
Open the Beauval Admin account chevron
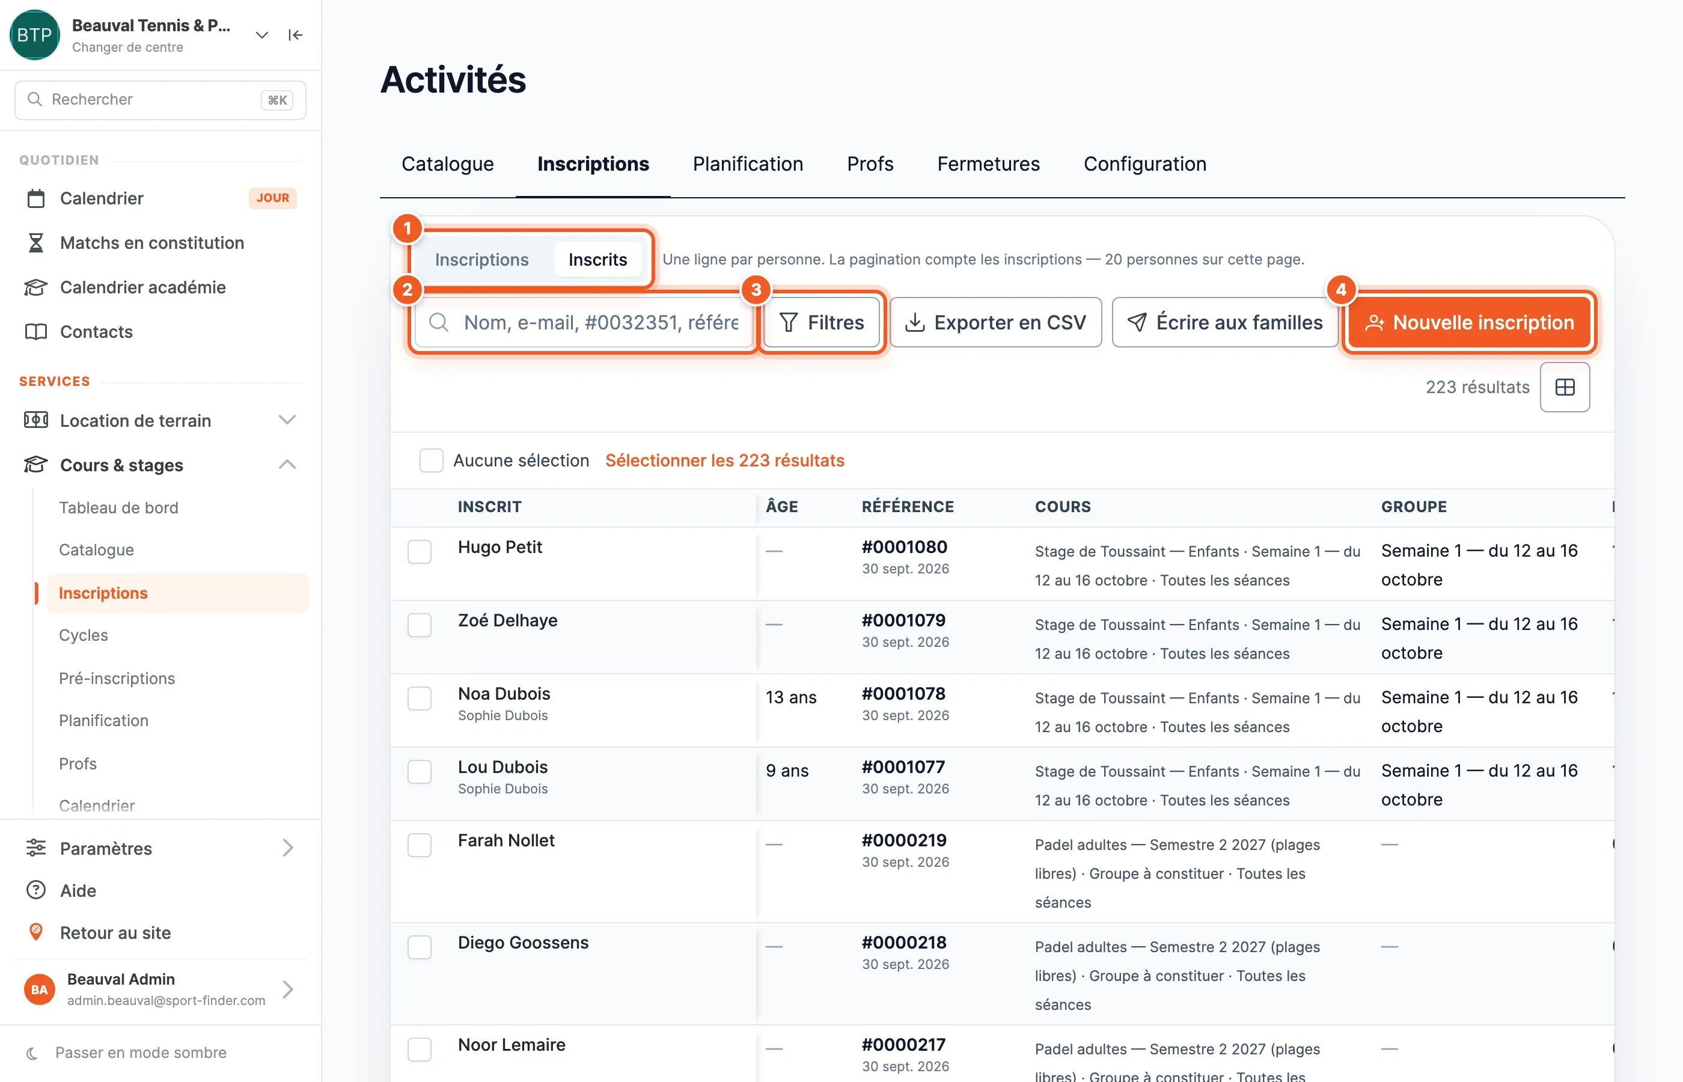coord(287,989)
